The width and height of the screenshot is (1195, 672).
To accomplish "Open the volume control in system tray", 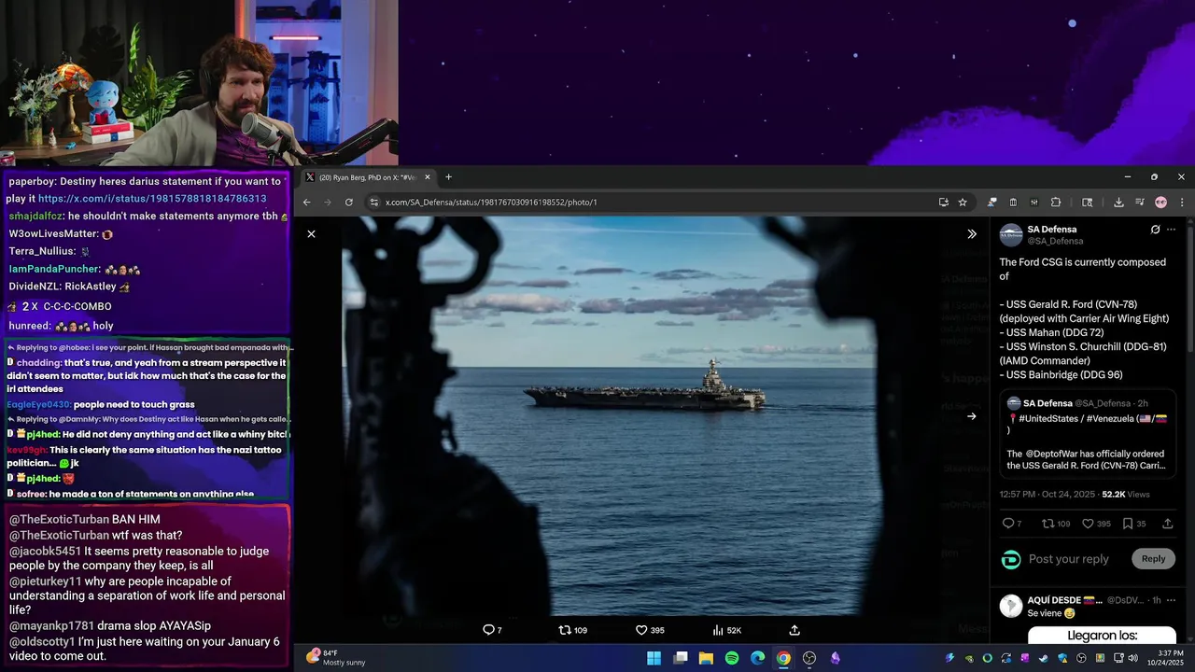I will click(x=1132, y=658).
